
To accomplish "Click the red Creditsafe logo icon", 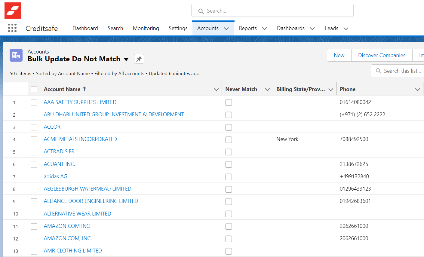I will 12,10.
